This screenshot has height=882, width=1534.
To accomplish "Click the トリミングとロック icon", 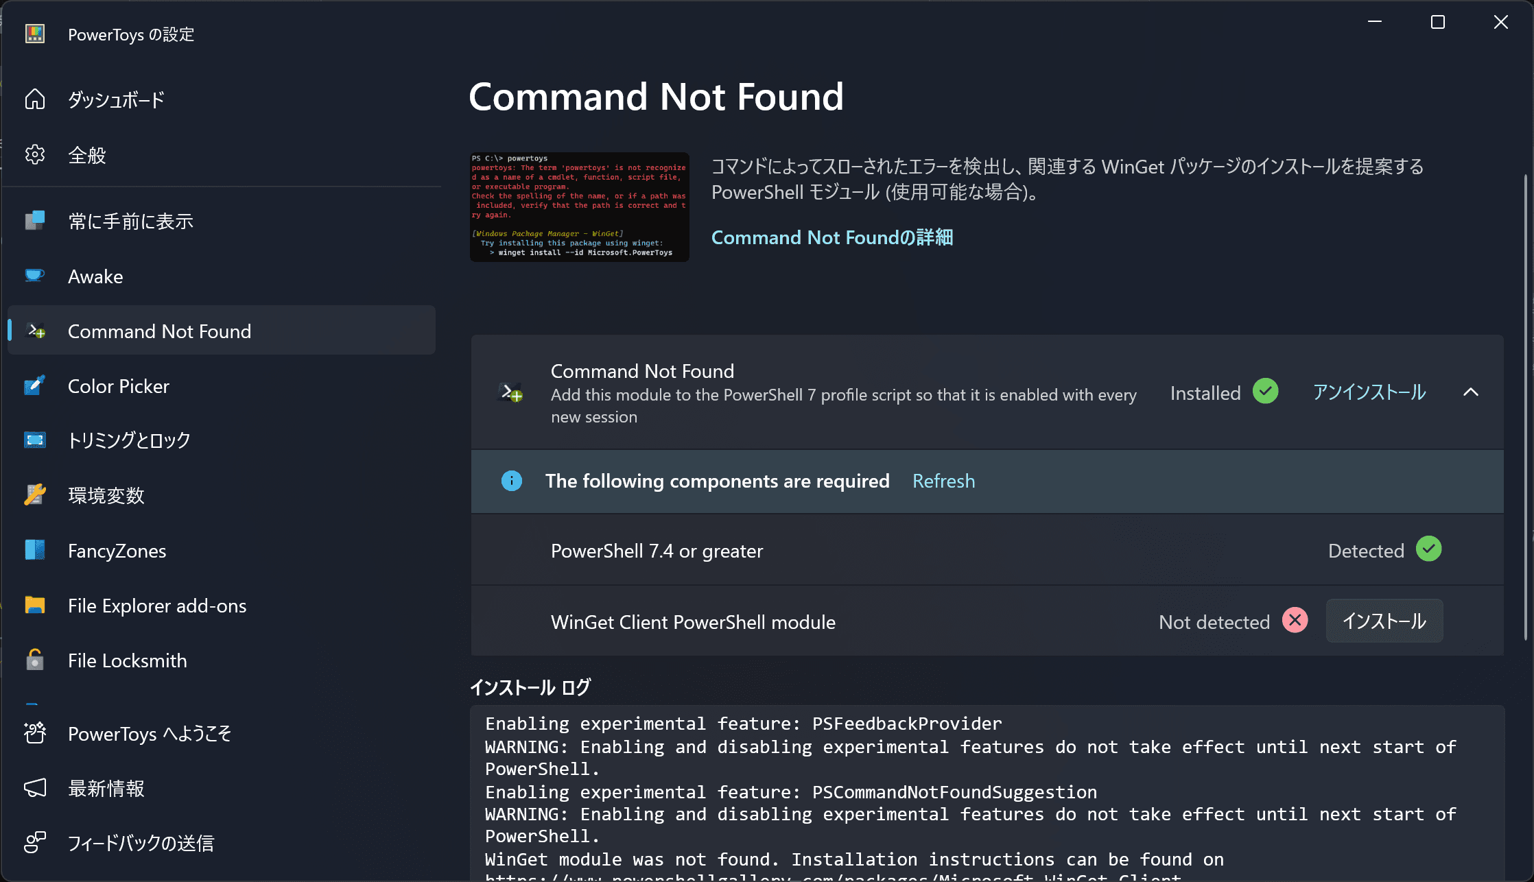I will tap(35, 440).
